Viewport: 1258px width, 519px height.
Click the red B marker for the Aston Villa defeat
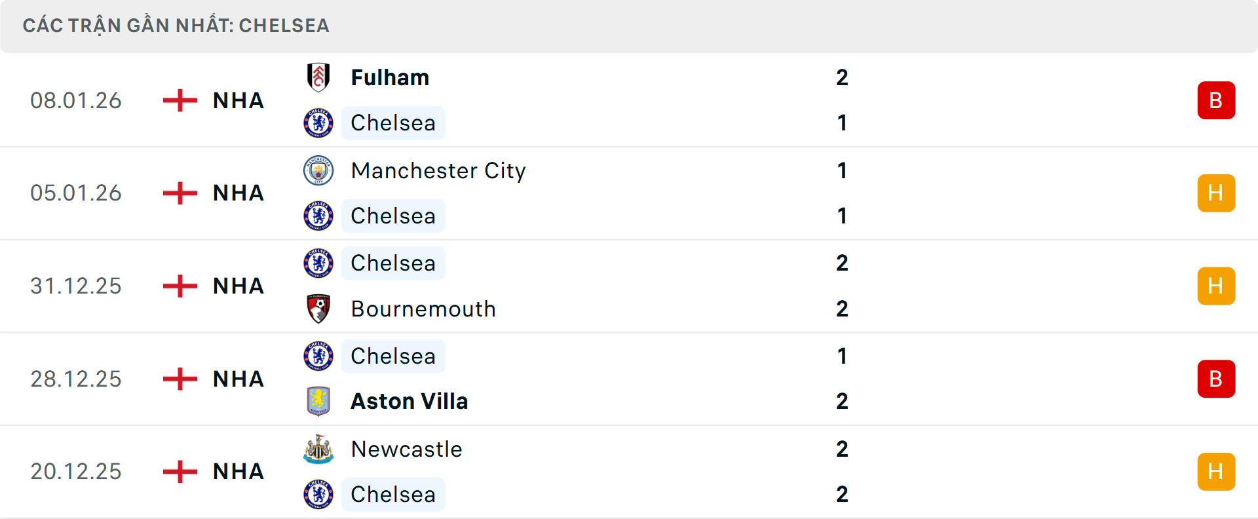(1216, 378)
